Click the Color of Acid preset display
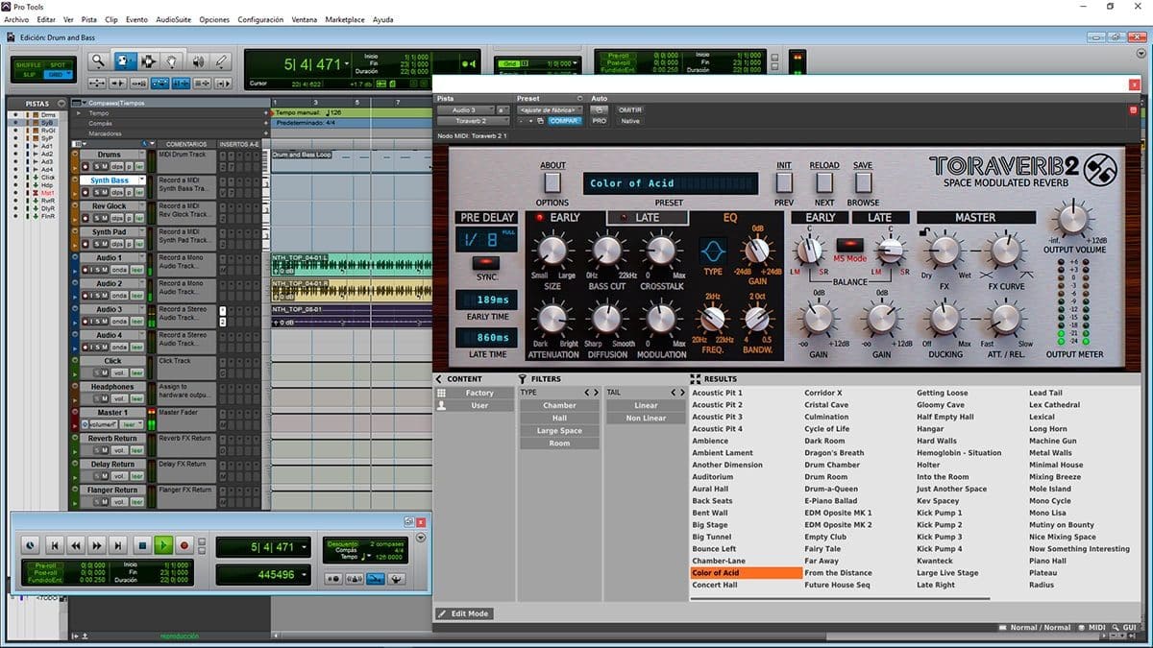The image size is (1153, 648). (x=672, y=183)
